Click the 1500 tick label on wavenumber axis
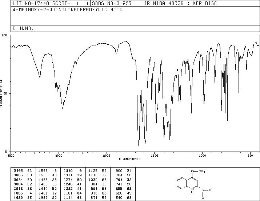The height and width of the screenshot is (201, 260). coord(155,156)
